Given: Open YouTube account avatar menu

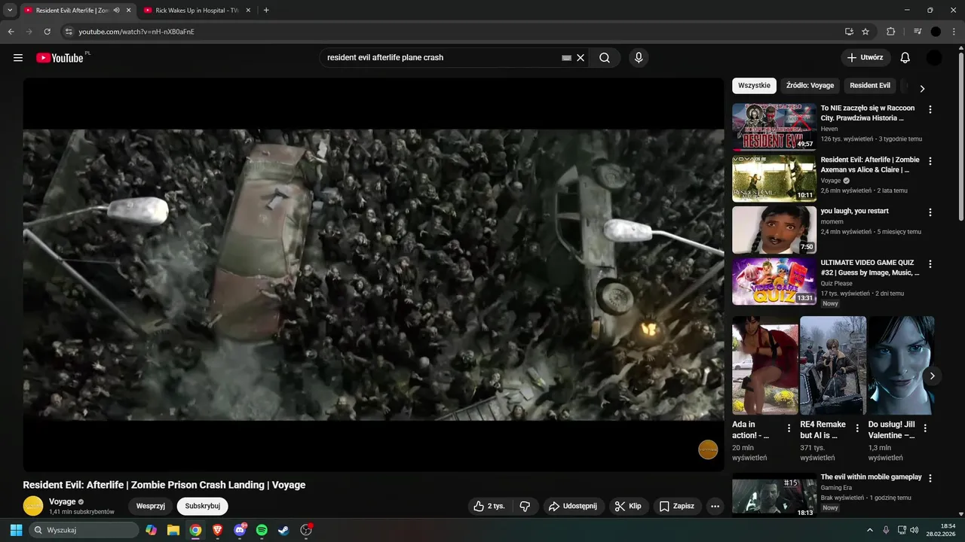Looking at the screenshot, I should pyautogui.click(x=934, y=58).
